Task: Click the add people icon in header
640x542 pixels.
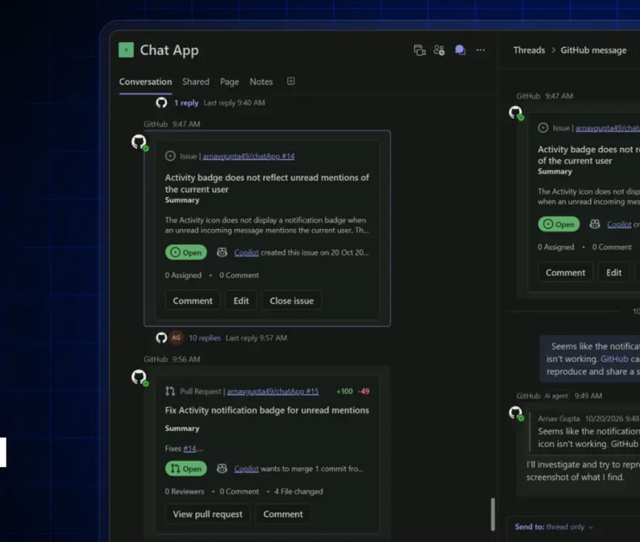Action: point(439,51)
